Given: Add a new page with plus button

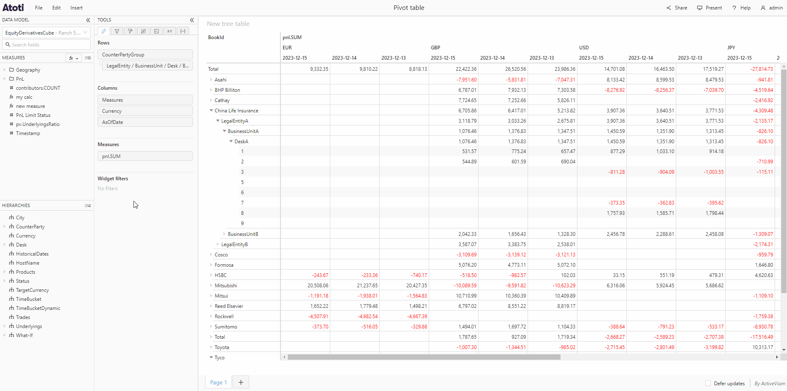Looking at the screenshot, I should 241,382.
